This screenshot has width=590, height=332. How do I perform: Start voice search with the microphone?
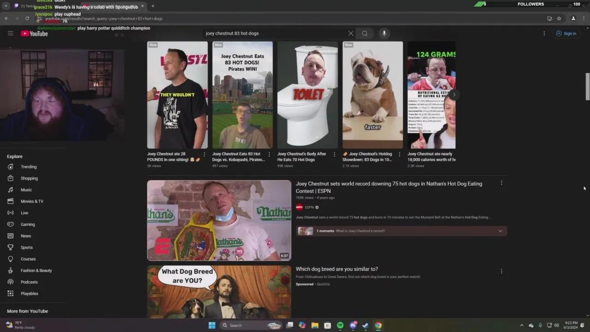coord(384,33)
